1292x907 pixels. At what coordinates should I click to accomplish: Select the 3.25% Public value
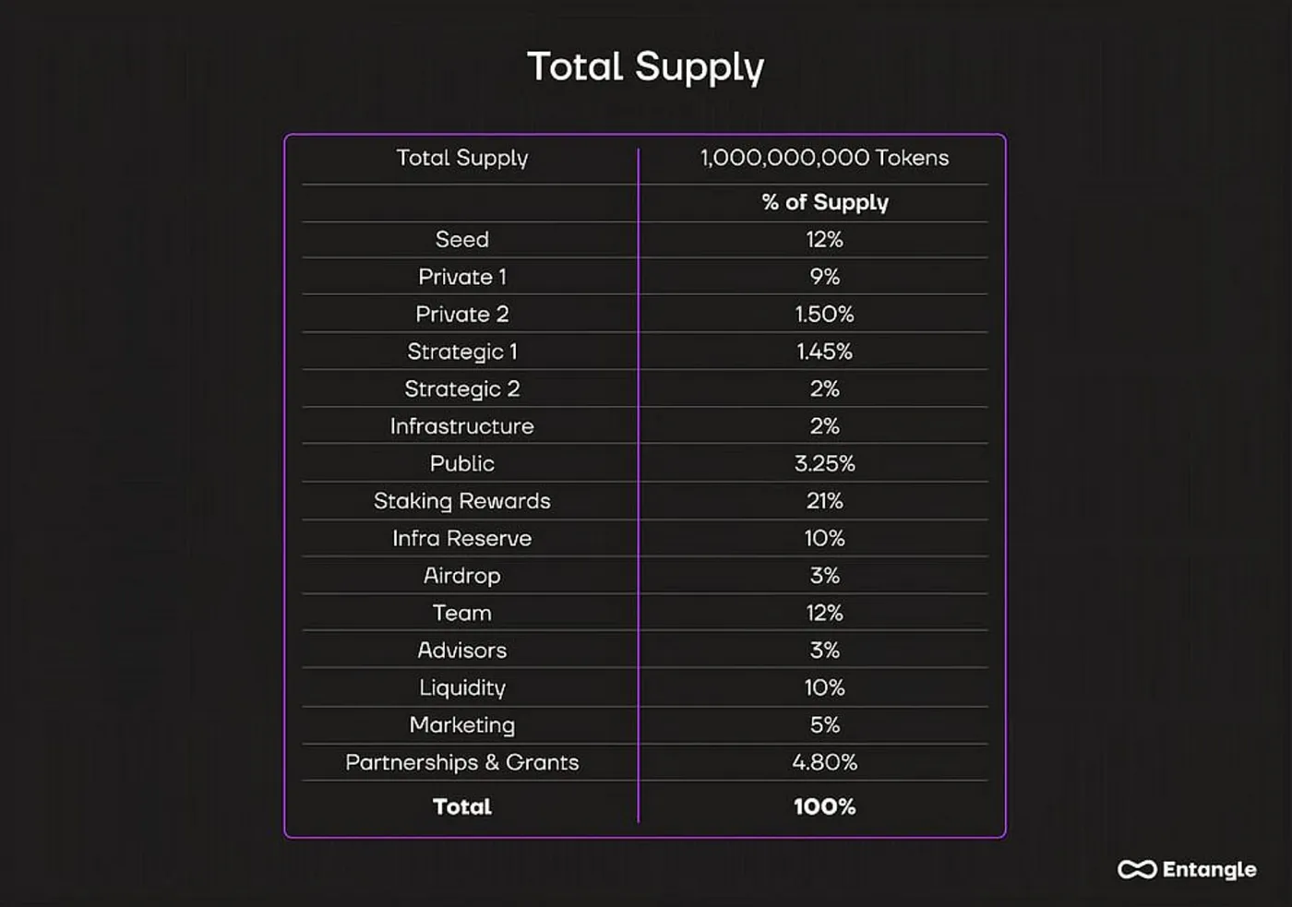point(824,463)
